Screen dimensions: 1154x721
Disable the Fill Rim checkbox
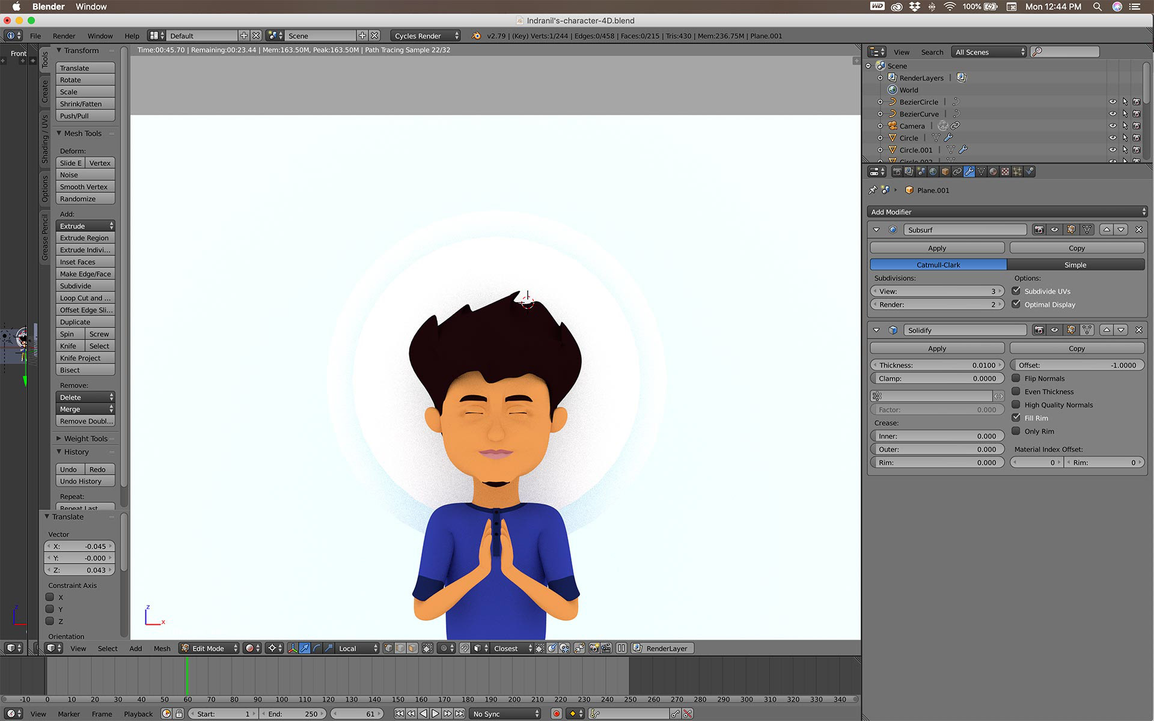(x=1016, y=418)
